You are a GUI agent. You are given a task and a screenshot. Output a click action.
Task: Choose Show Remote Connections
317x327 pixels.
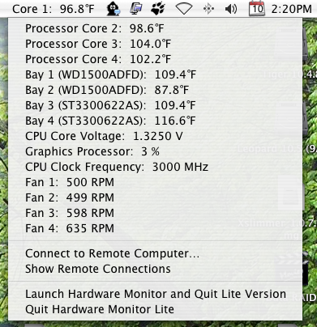point(155,269)
